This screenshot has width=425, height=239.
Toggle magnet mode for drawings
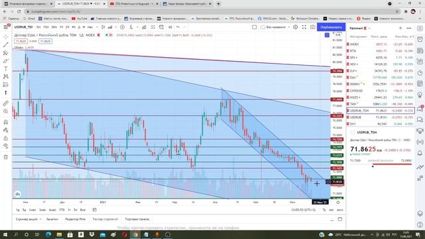point(6,122)
